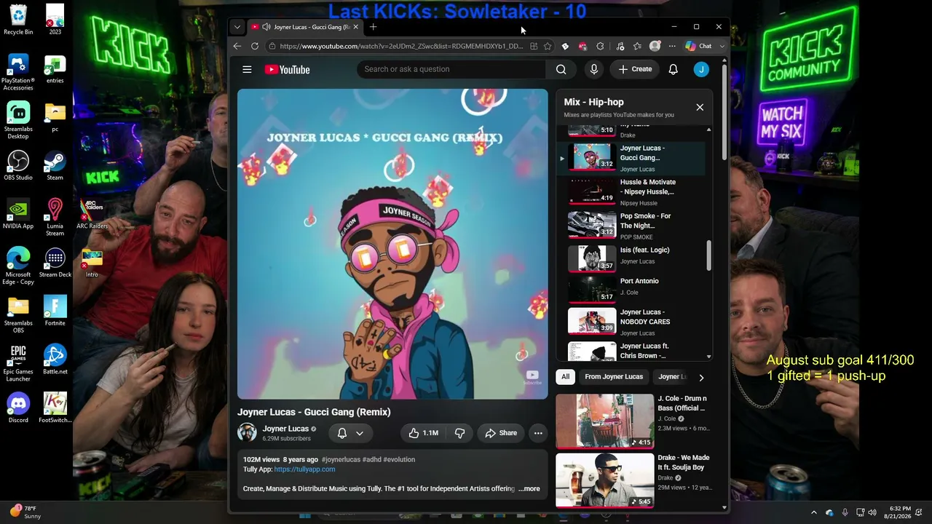Start voice search with the microphone
Screen dimensions: 932x524
pyautogui.click(x=594, y=69)
